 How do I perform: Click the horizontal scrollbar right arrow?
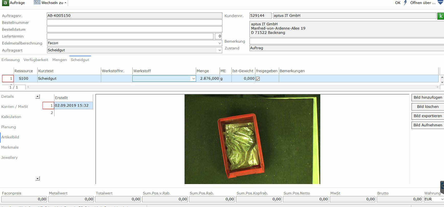click(437, 87)
